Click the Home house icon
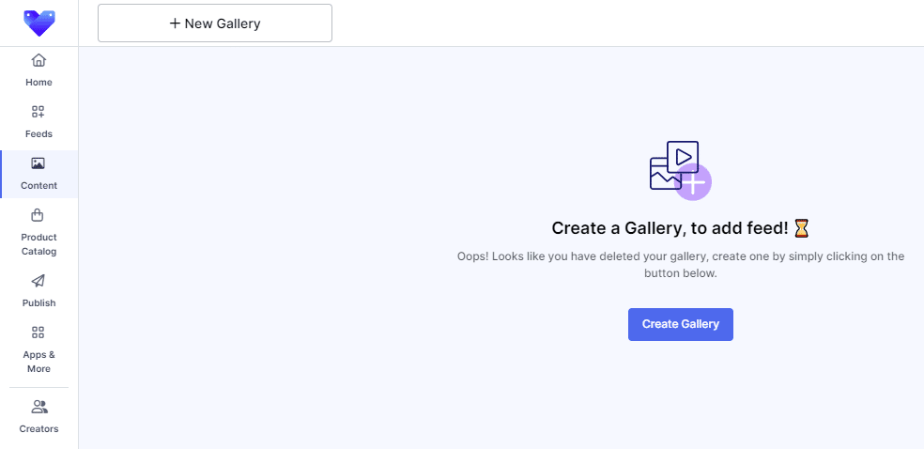Screen dimensions: 924x449 click(38, 61)
